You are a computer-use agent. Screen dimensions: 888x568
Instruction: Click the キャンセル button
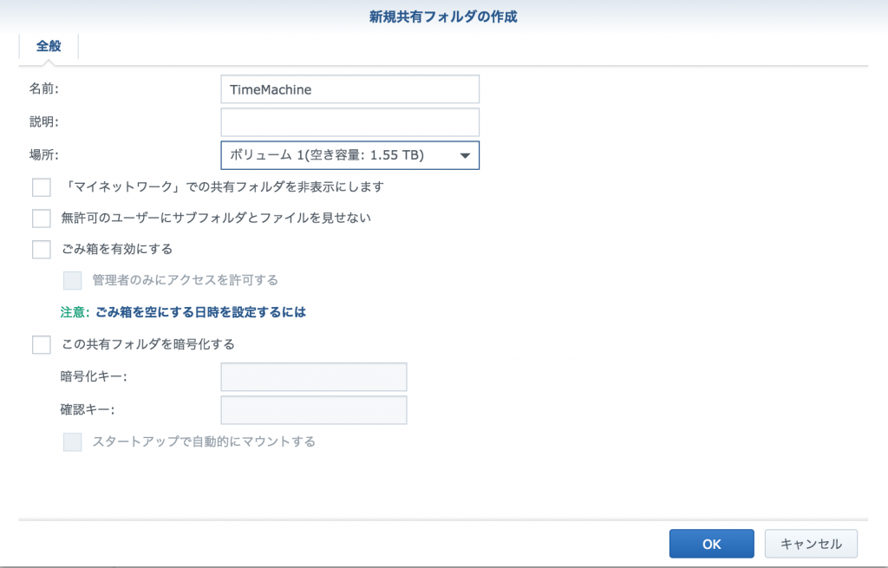pos(811,544)
